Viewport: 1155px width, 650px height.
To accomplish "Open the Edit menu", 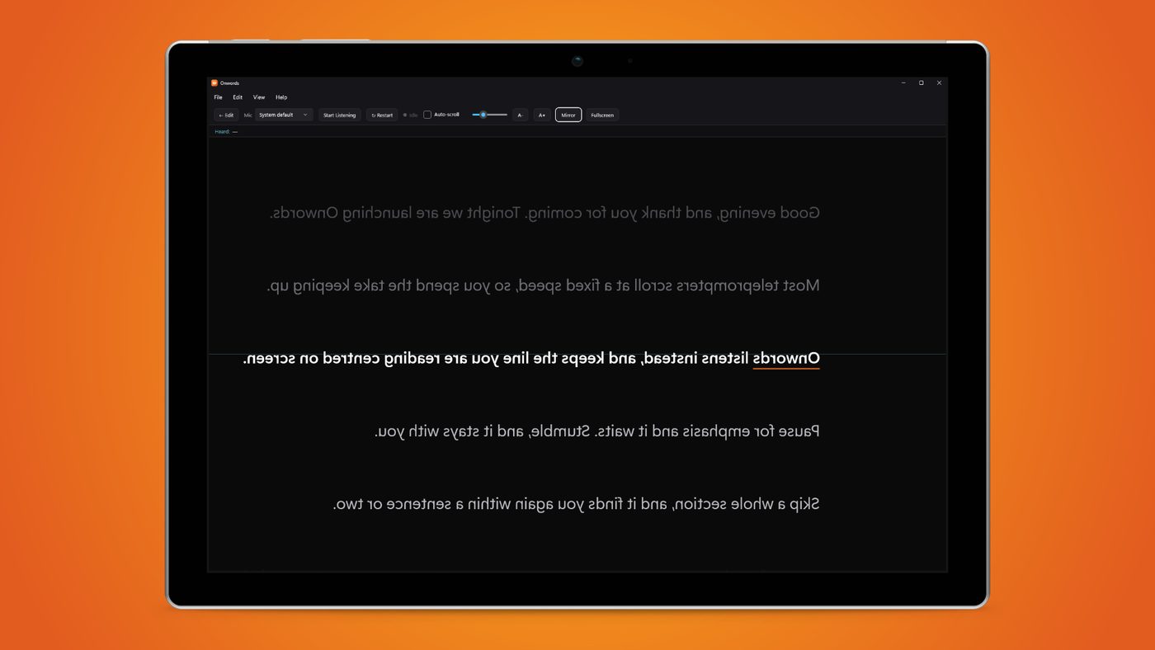I will pos(238,97).
